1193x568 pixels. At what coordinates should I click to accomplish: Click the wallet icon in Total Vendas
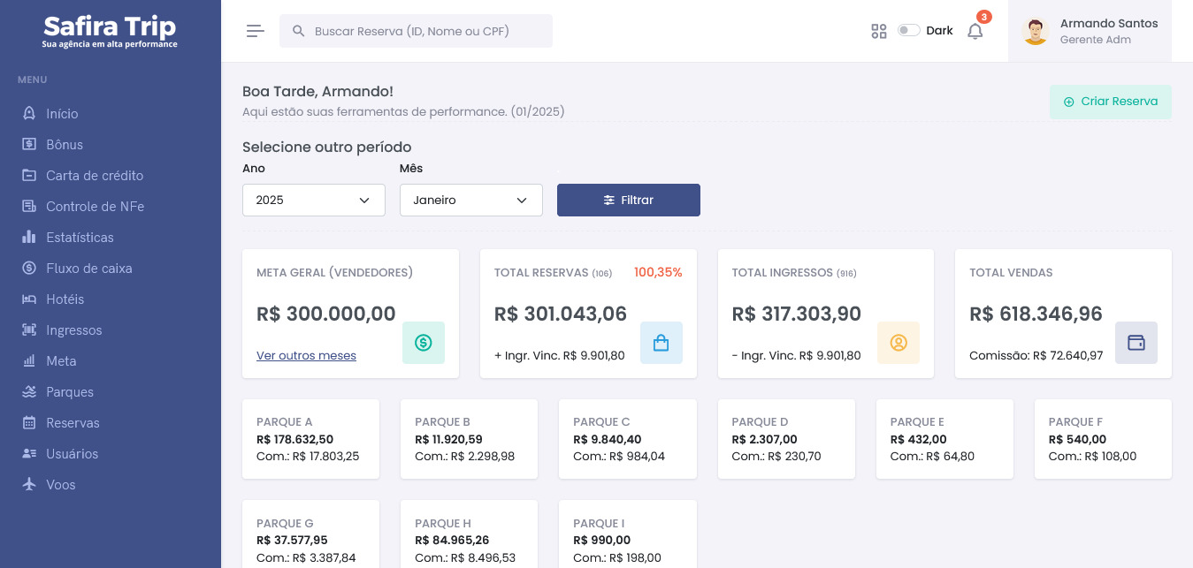tap(1136, 343)
